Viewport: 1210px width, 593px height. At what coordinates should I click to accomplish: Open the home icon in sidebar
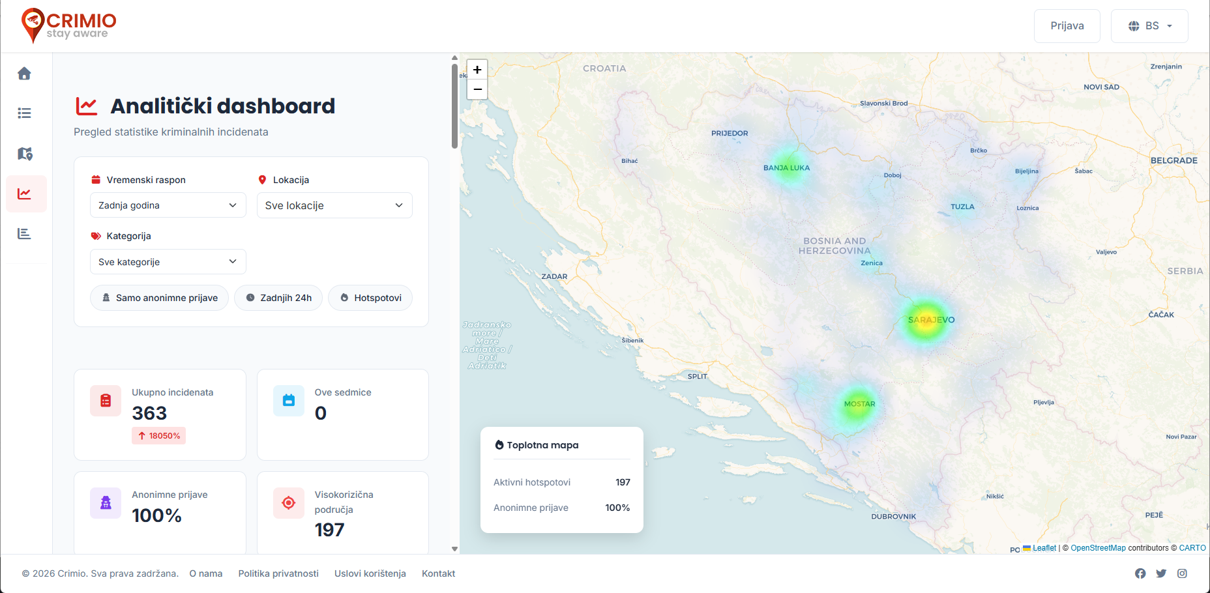coord(25,74)
